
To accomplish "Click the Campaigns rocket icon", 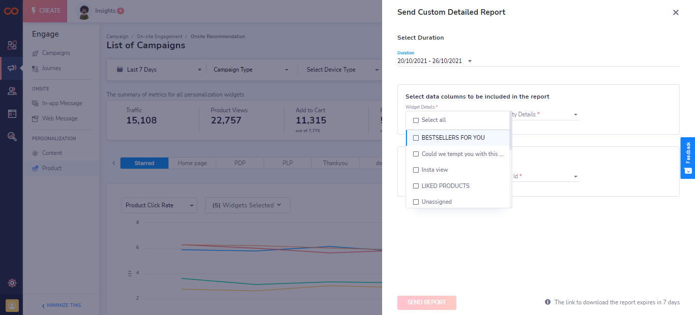I will coord(35,53).
